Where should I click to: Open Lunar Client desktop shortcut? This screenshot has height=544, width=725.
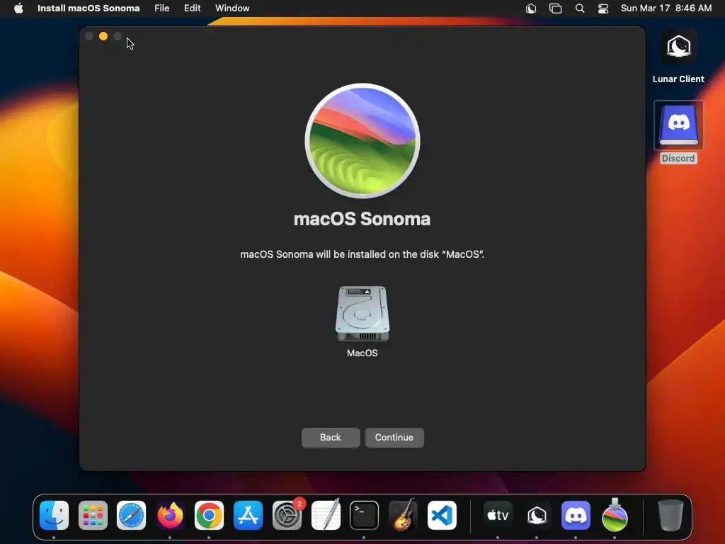click(x=678, y=46)
